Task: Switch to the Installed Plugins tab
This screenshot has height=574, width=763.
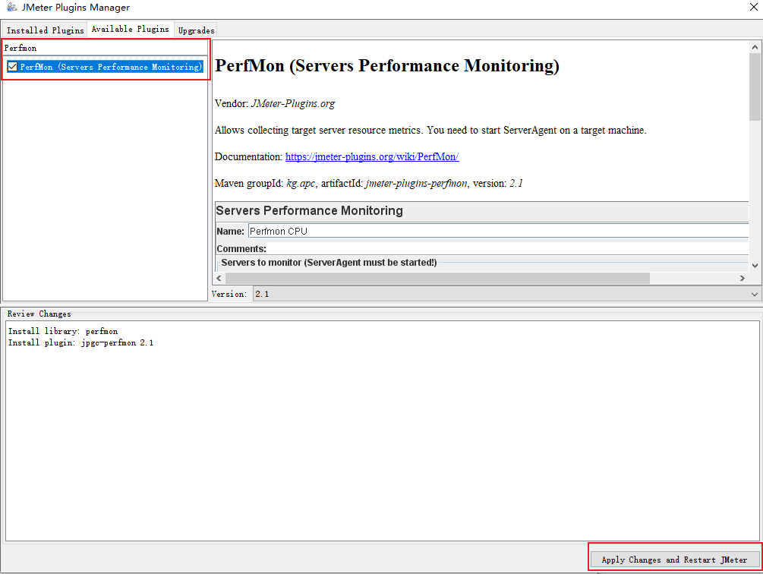Action: (45, 30)
